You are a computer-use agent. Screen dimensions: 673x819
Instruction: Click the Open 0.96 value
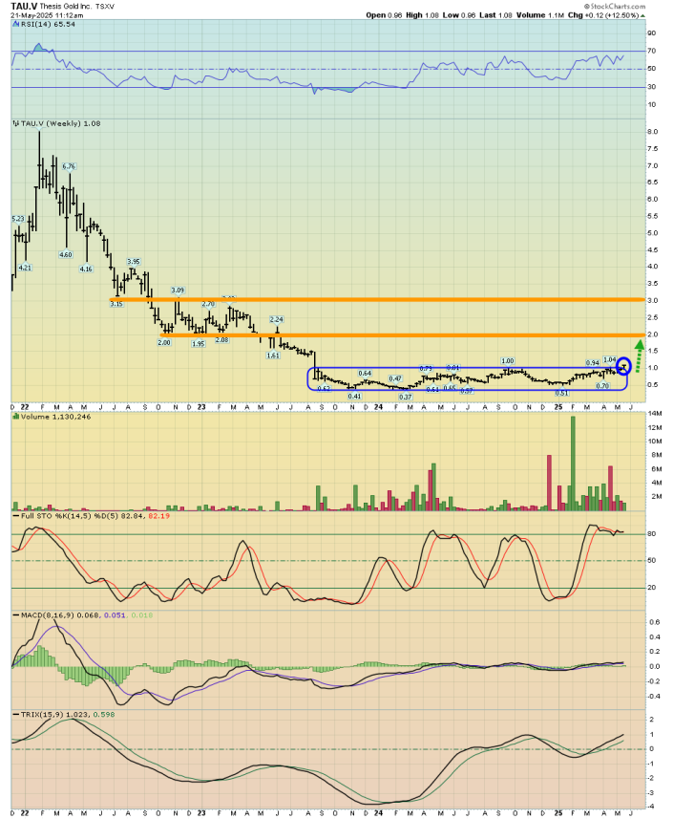click(384, 15)
